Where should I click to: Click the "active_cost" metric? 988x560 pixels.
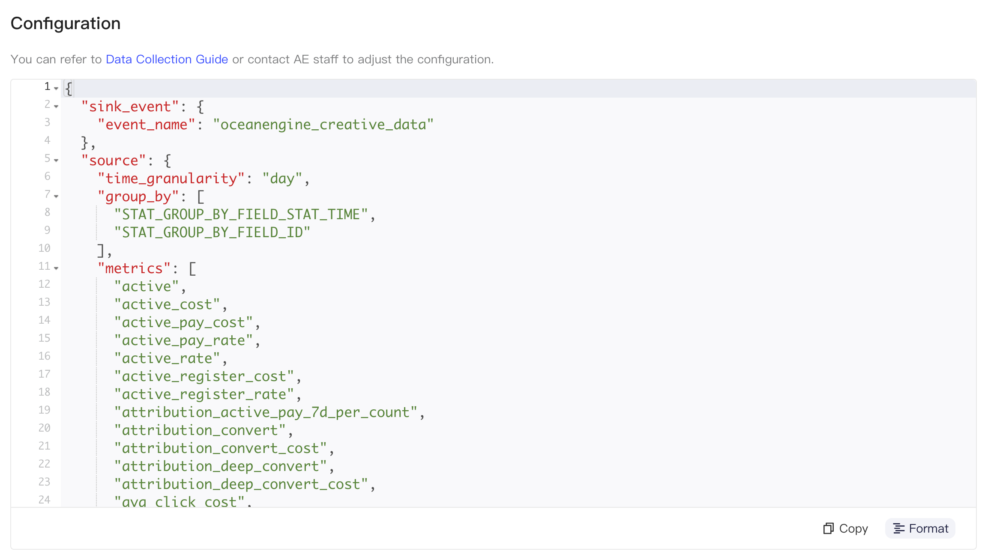[167, 304]
